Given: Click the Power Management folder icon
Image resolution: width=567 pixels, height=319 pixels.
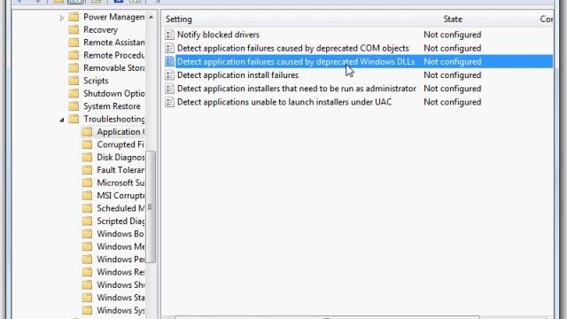Looking at the screenshot, I should [74, 17].
